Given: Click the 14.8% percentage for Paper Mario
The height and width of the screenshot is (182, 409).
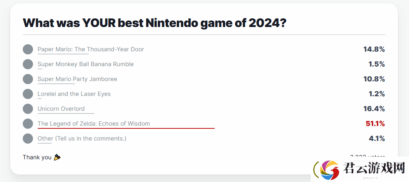Looking at the screenshot, I should point(374,49).
